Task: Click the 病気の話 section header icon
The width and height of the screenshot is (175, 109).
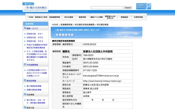Action: point(25,108)
